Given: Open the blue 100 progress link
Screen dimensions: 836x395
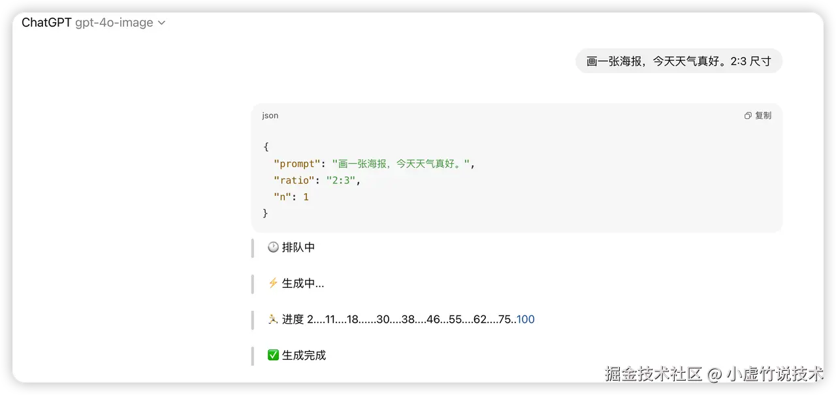Looking at the screenshot, I should point(525,319).
